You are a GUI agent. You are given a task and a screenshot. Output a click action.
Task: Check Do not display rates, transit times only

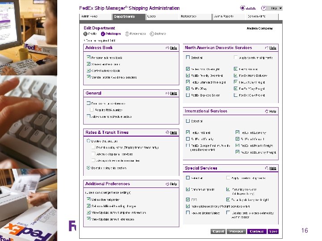coord(93,147)
